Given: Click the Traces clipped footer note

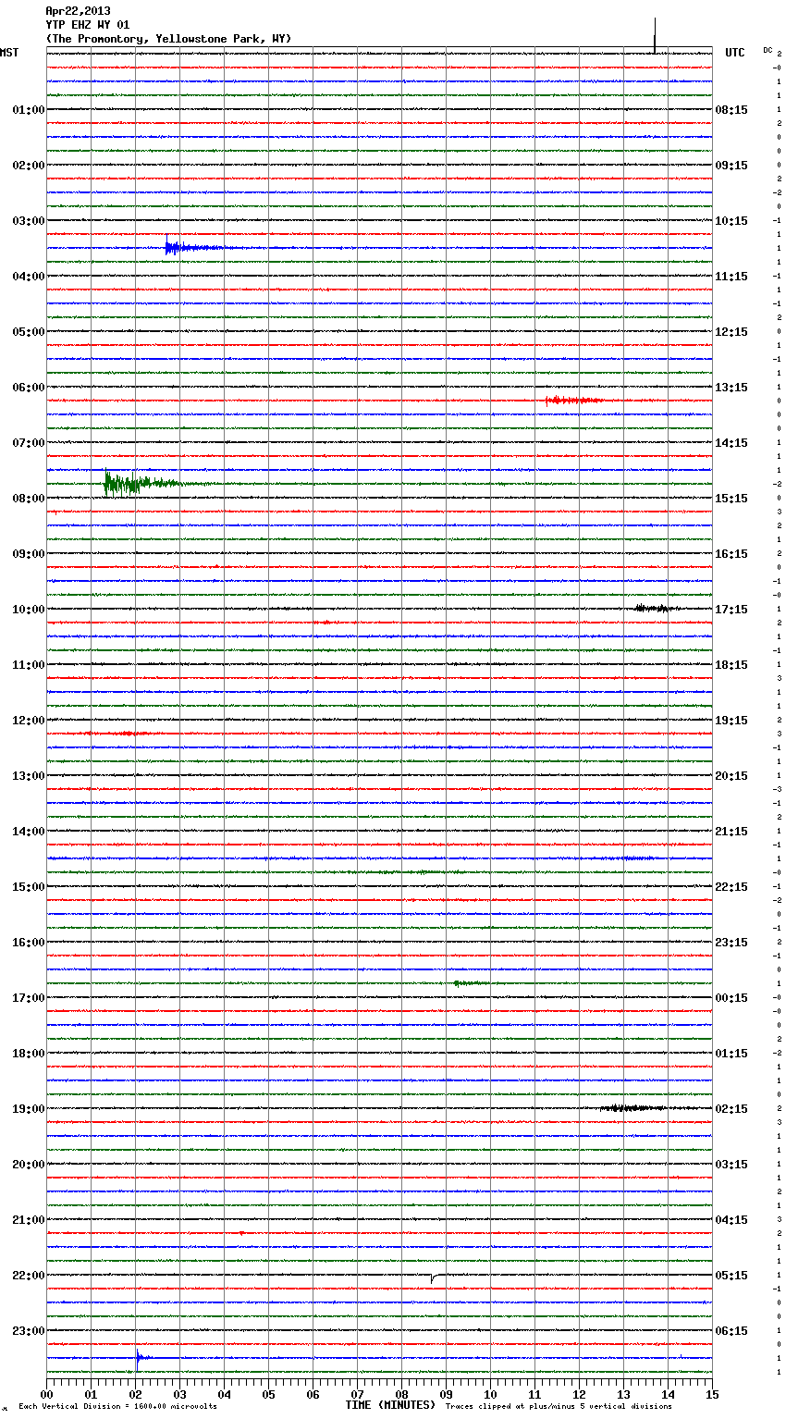Looking at the screenshot, I should pyautogui.click(x=559, y=1407).
